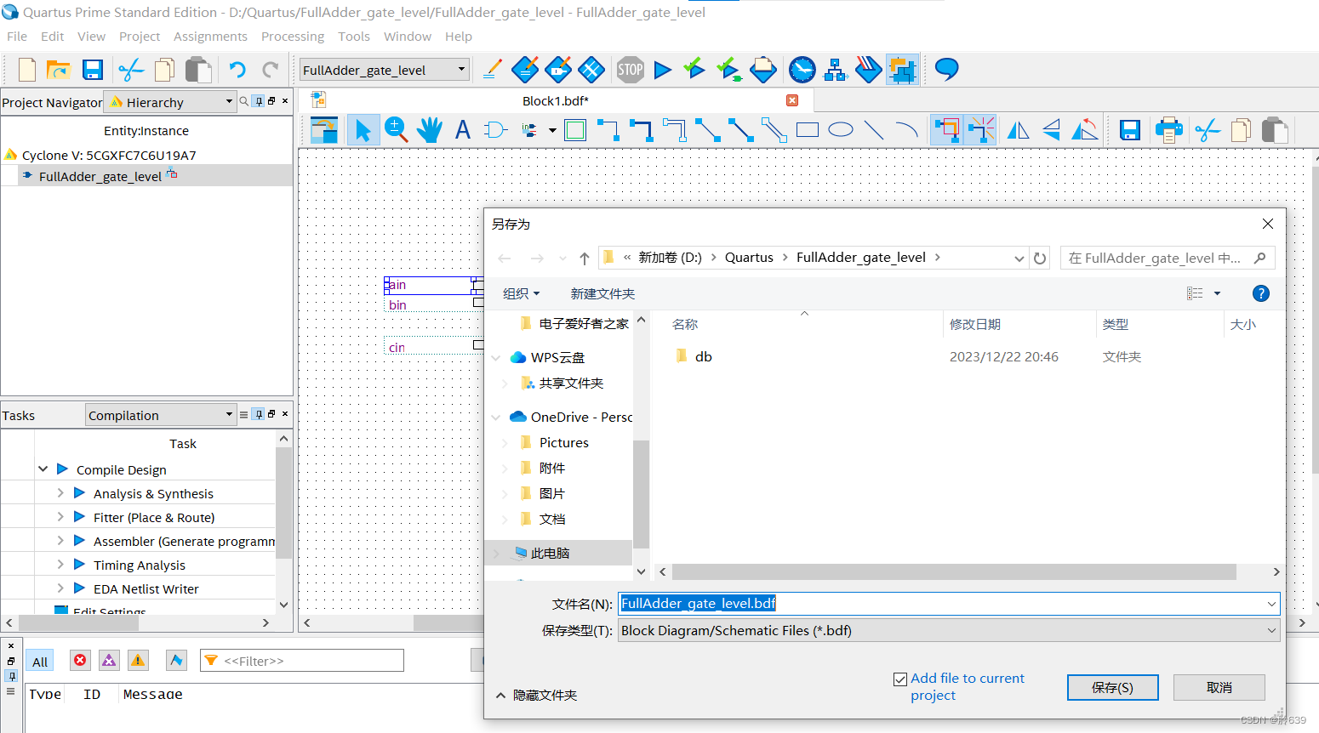This screenshot has height=733, width=1319.
Task: Save with the main toolbar floppy disk icon
Action: [x=93, y=70]
